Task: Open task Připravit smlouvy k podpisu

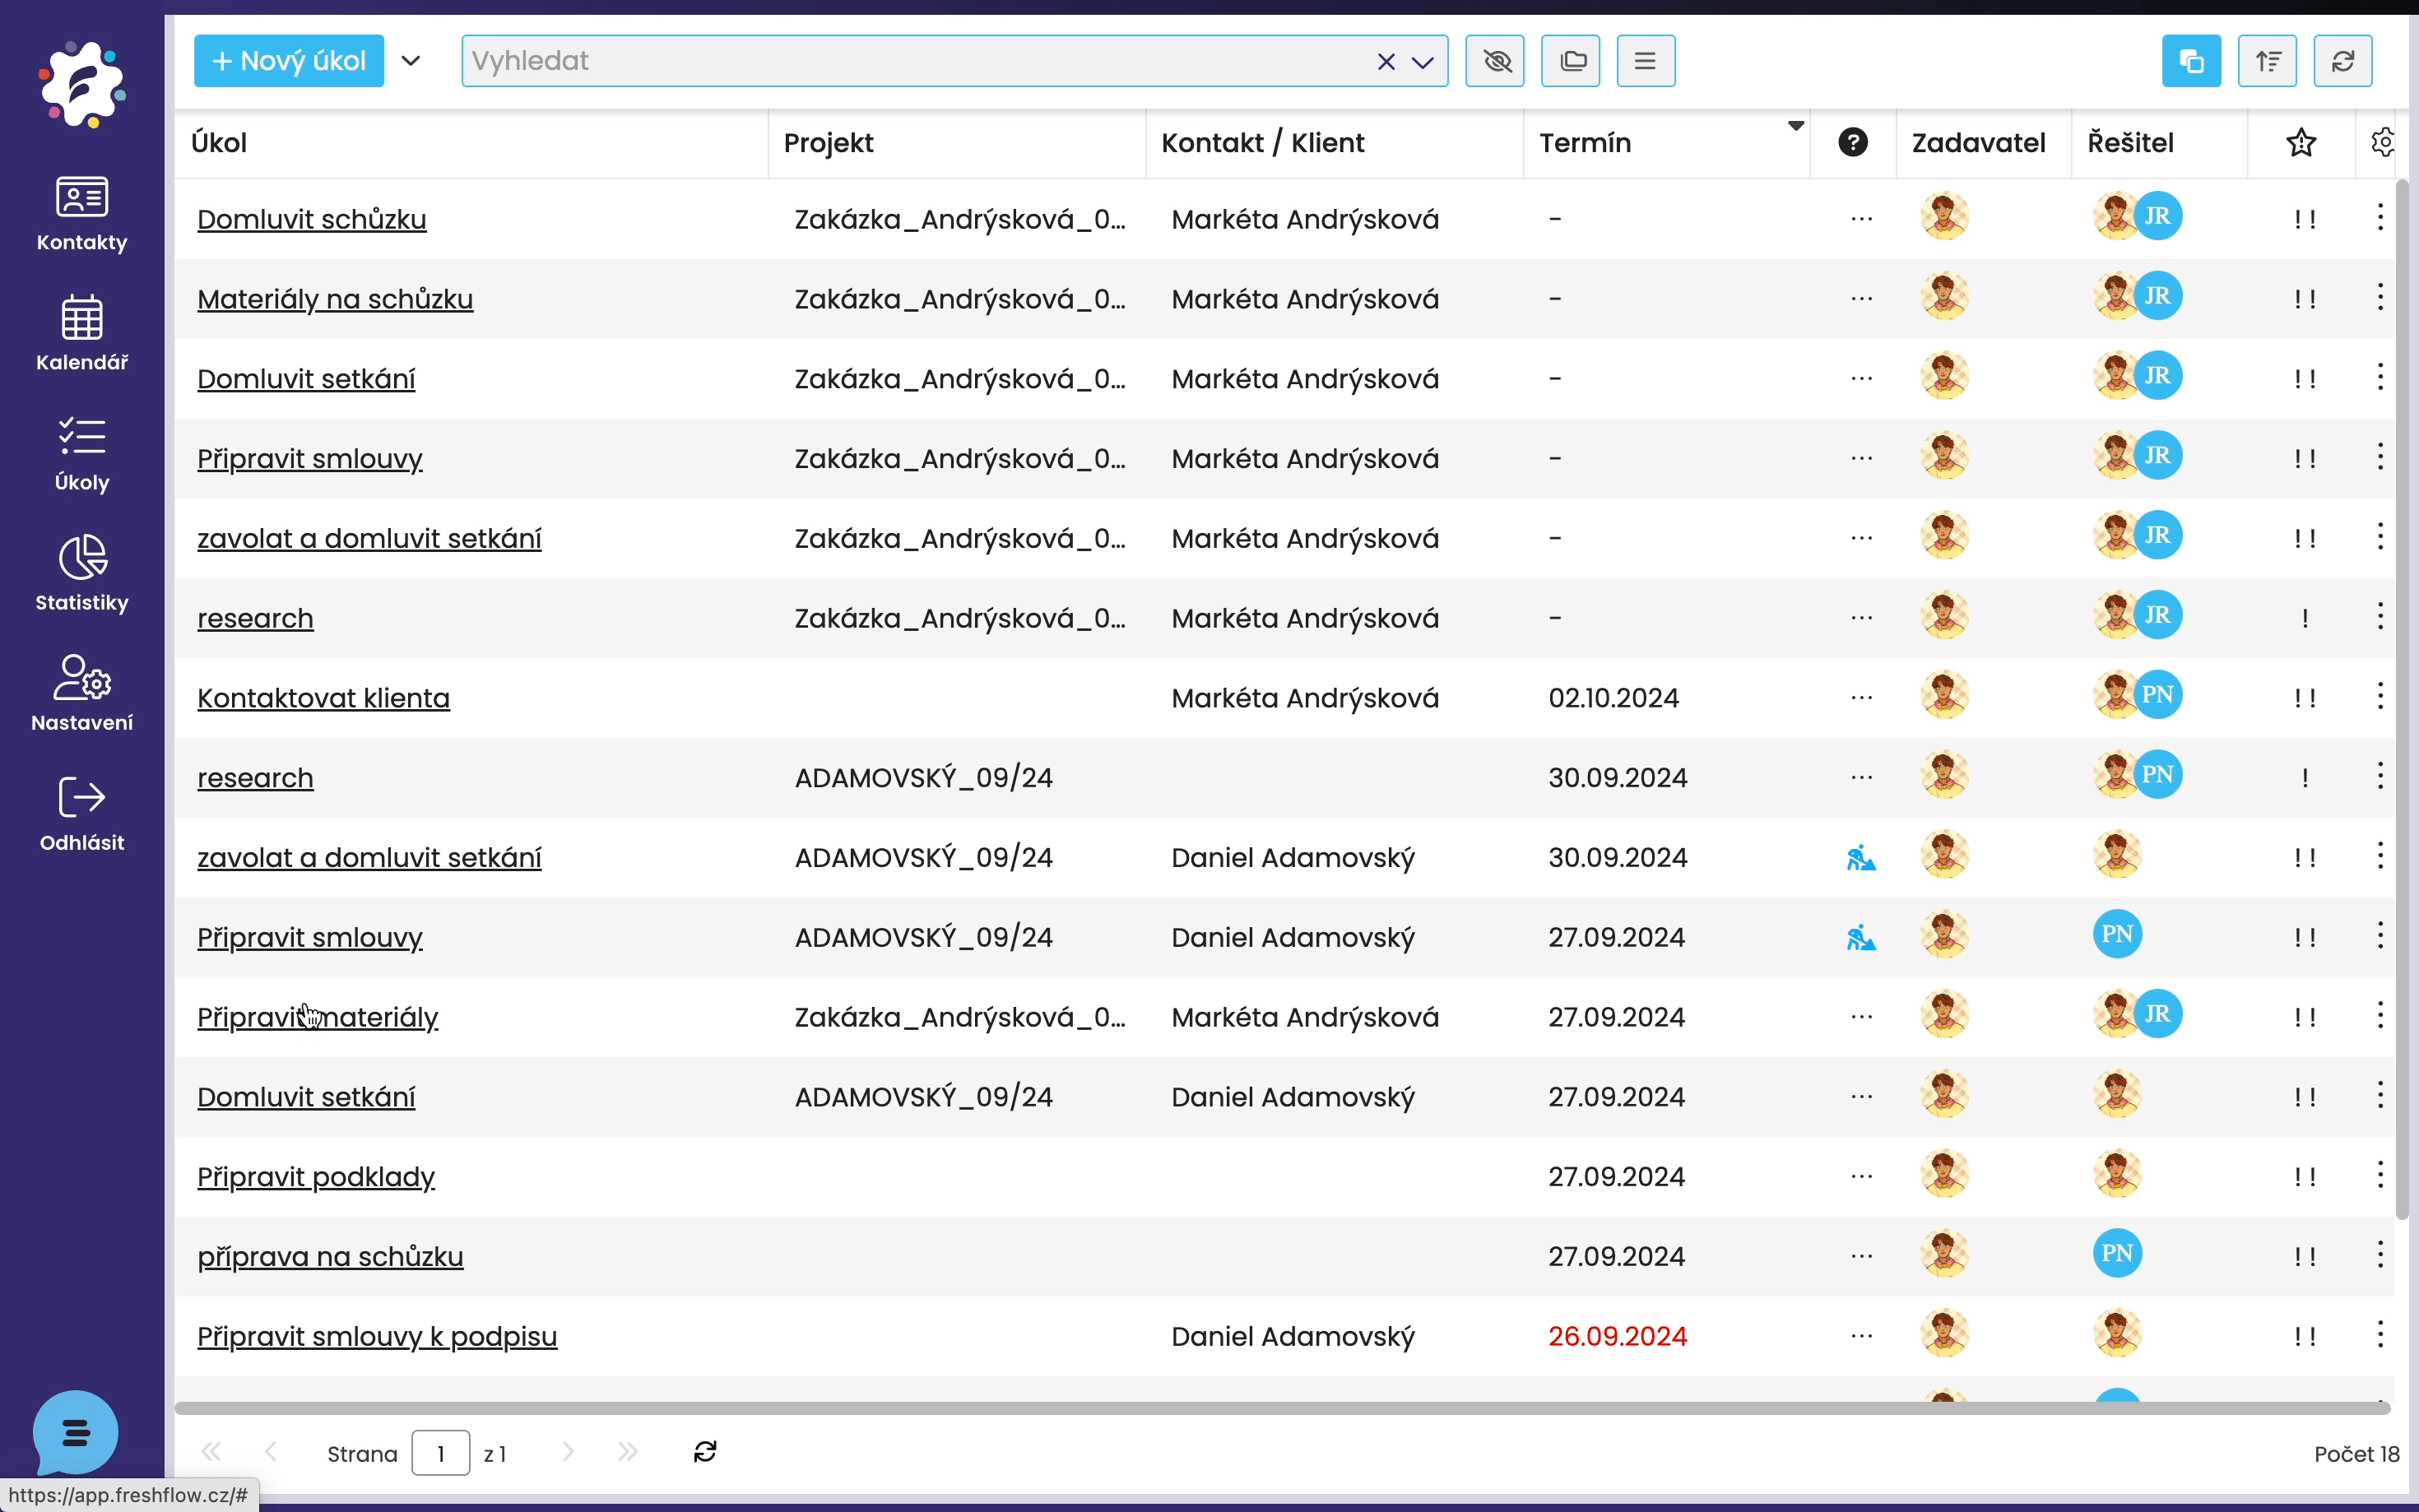Action: (x=376, y=1336)
